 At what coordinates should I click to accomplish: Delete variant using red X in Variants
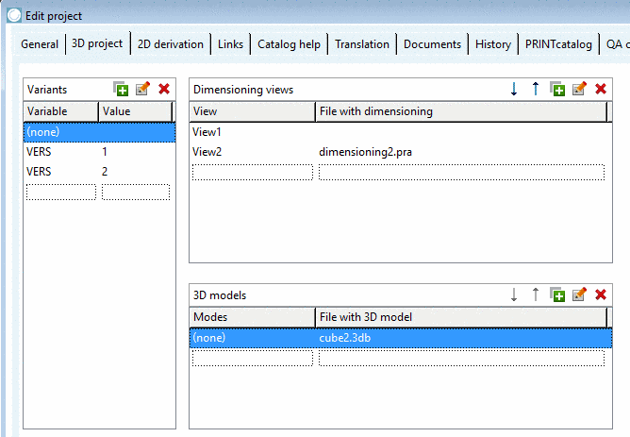[x=164, y=89]
